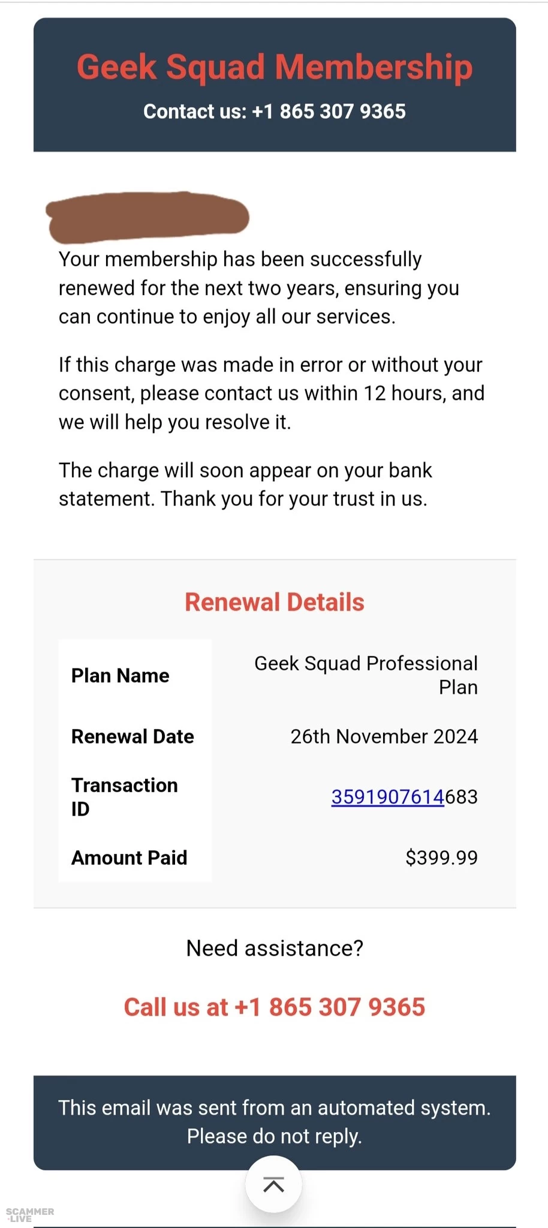Open the underlined transaction ID link
Screen dimensions: 548x1228
click(x=387, y=797)
